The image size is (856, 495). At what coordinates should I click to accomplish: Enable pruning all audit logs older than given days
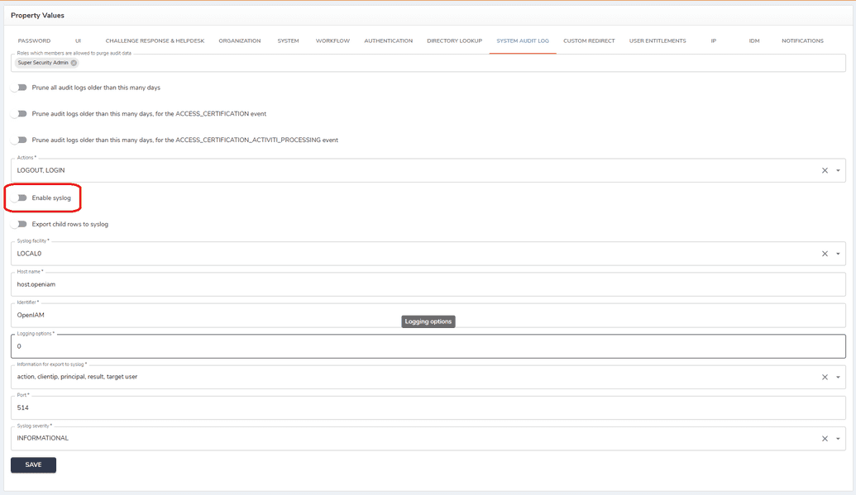click(x=19, y=87)
